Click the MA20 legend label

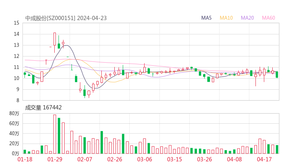(247, 18)
